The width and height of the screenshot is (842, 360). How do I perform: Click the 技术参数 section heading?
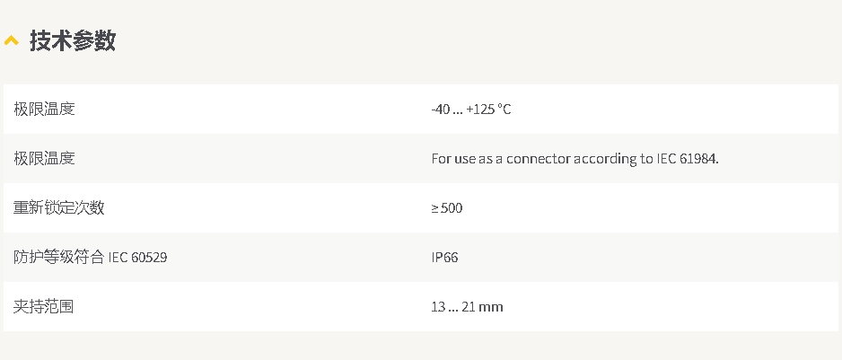click(x=73, y=40)
